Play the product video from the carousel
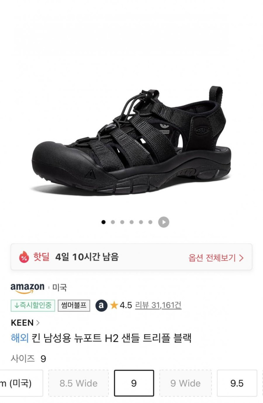The image size is (263, 403). coord(163,222)
